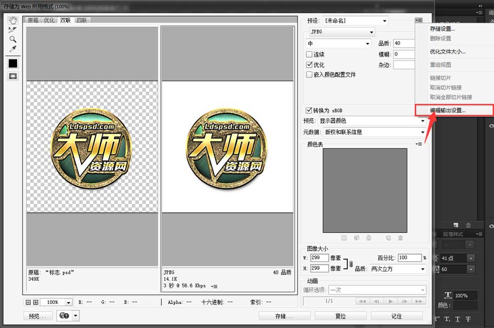
Task: Toggle lower eye visibility icon in Photoshop panel
Action: pos(491,226)
